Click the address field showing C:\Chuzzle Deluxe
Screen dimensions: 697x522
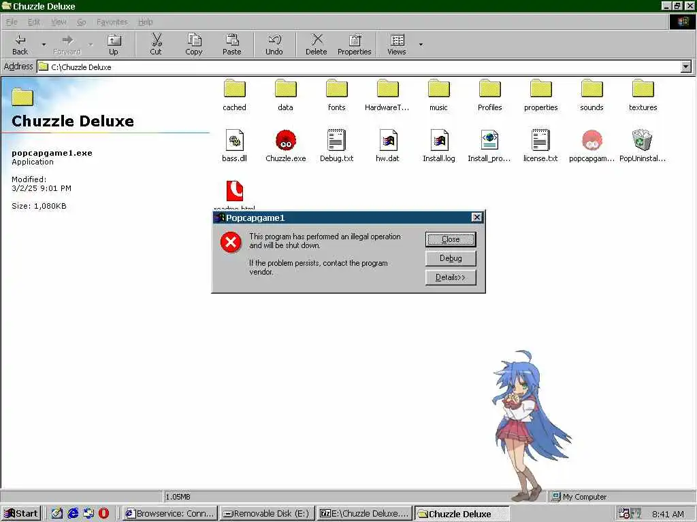(359, 67)
